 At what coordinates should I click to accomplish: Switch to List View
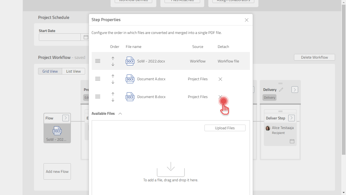click(73, 71)
